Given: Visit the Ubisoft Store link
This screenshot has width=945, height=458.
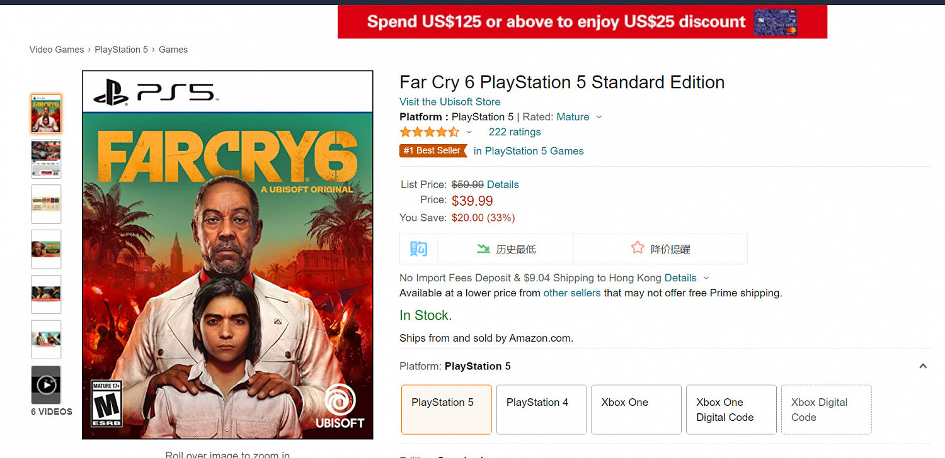Looking at the screenshot, I should 450,102.
